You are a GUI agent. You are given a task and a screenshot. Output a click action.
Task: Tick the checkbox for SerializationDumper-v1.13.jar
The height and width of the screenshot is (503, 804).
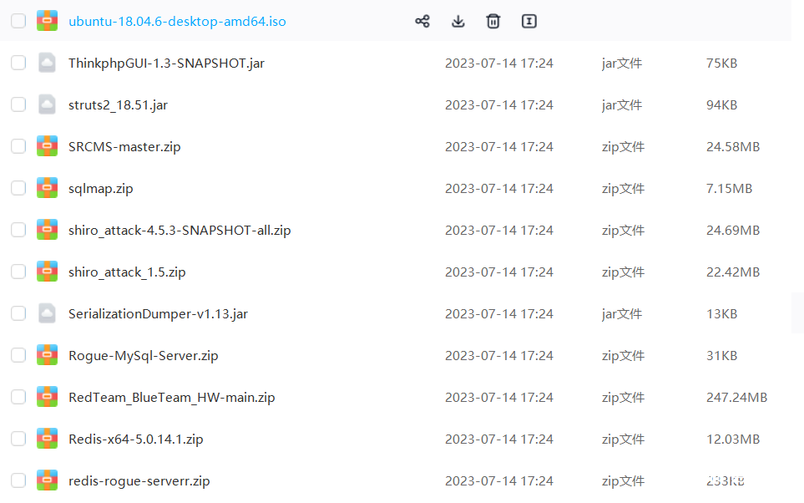pos(18,313)
